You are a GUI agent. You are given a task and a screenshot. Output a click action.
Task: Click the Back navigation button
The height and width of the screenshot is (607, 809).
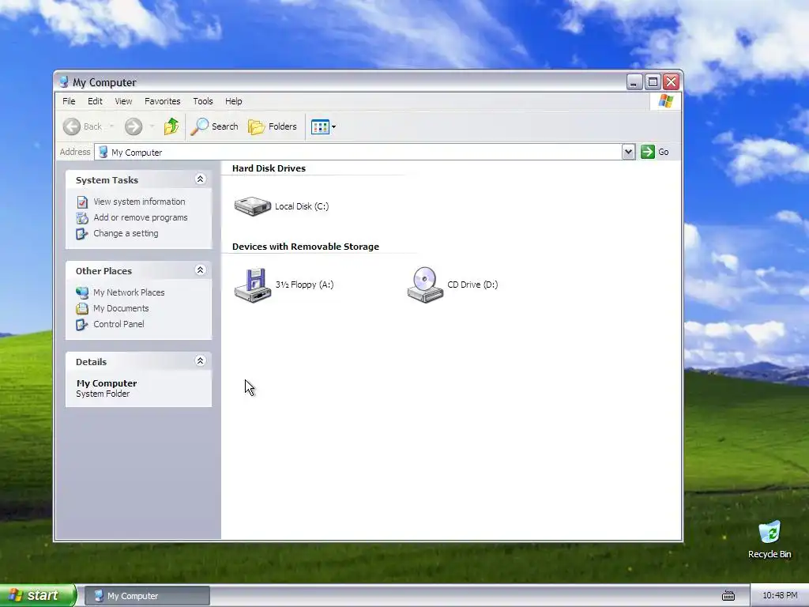[82, 126]
